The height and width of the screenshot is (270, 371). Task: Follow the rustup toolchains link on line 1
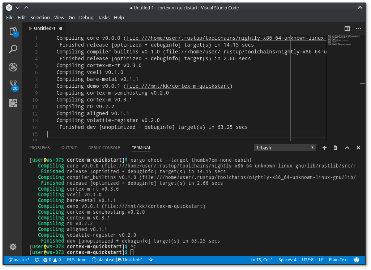coord(226,38)
